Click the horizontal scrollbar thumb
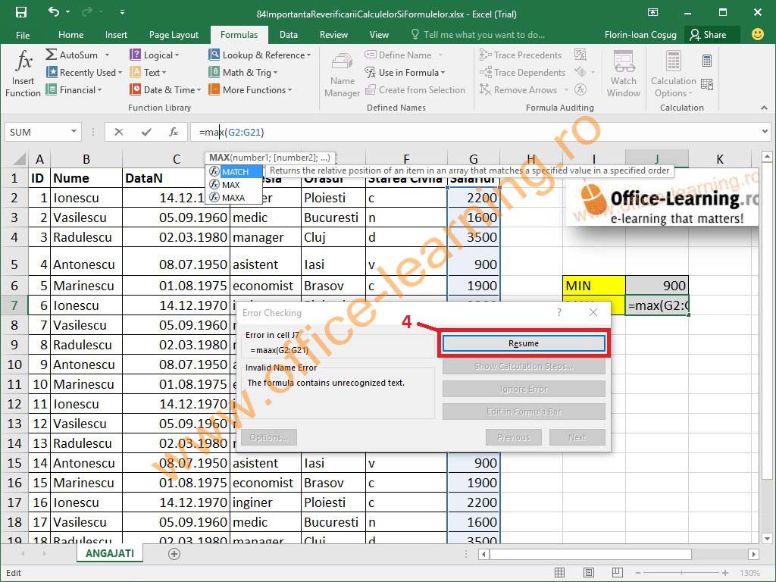 (590, 554)
